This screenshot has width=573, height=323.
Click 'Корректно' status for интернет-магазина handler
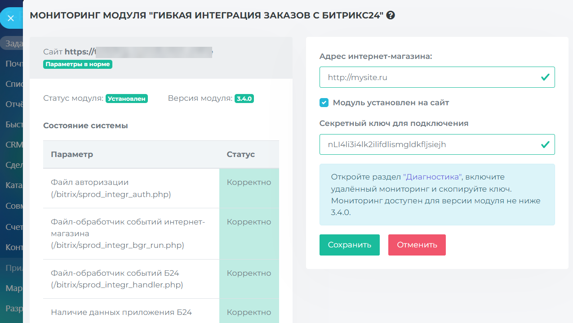coord(249,222)
